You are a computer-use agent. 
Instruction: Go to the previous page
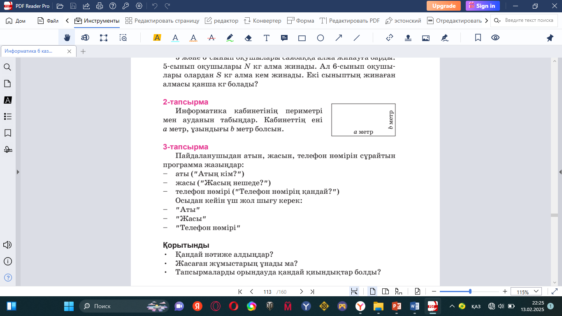coord(251,292)
